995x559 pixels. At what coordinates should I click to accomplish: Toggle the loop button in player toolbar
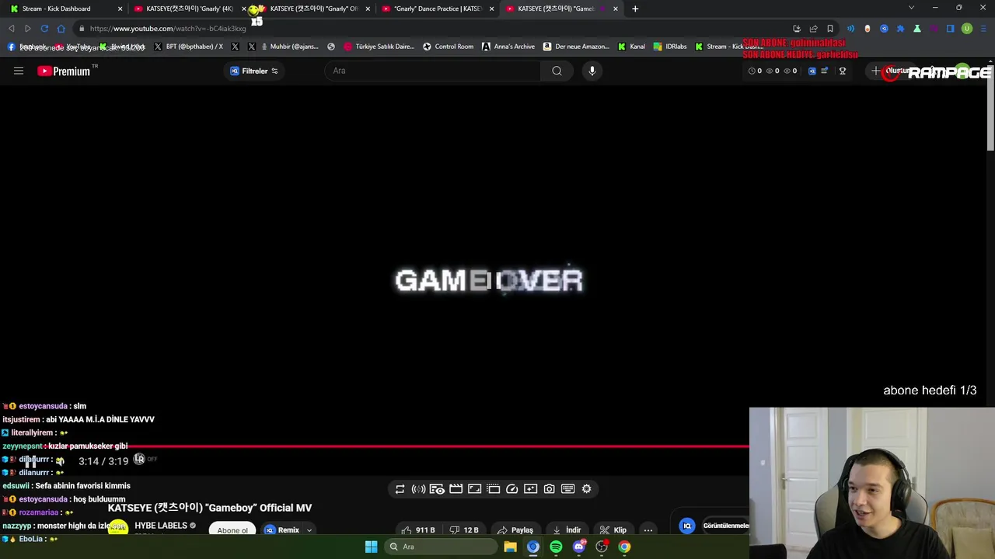[400, 489]
